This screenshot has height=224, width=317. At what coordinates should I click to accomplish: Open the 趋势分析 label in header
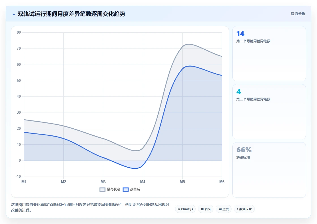[298, 14]
